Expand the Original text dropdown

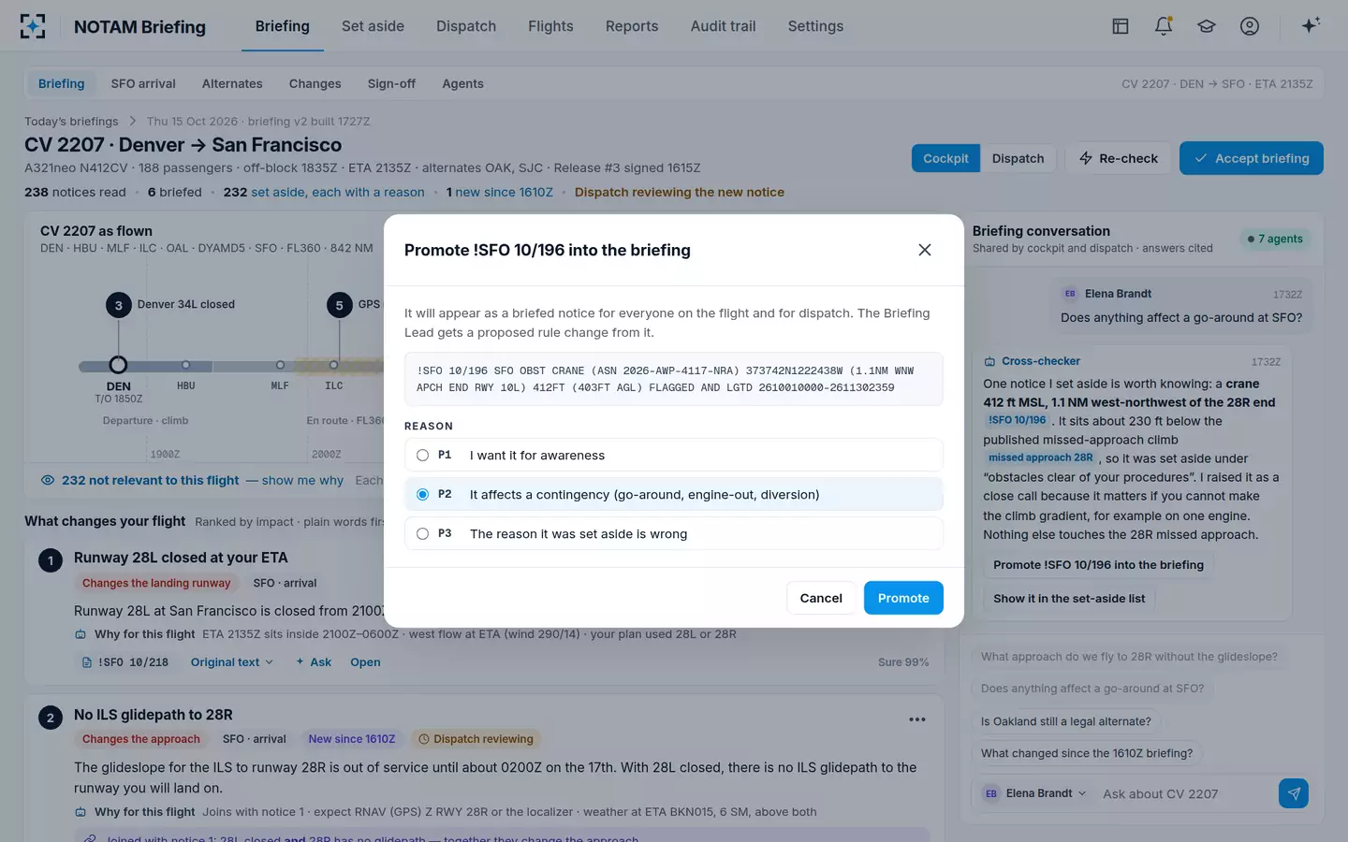coord(232,662)
